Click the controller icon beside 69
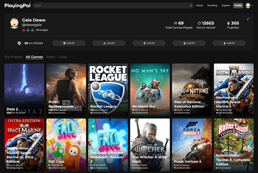This screenshot has height=173, width=258. coord(175,23)
